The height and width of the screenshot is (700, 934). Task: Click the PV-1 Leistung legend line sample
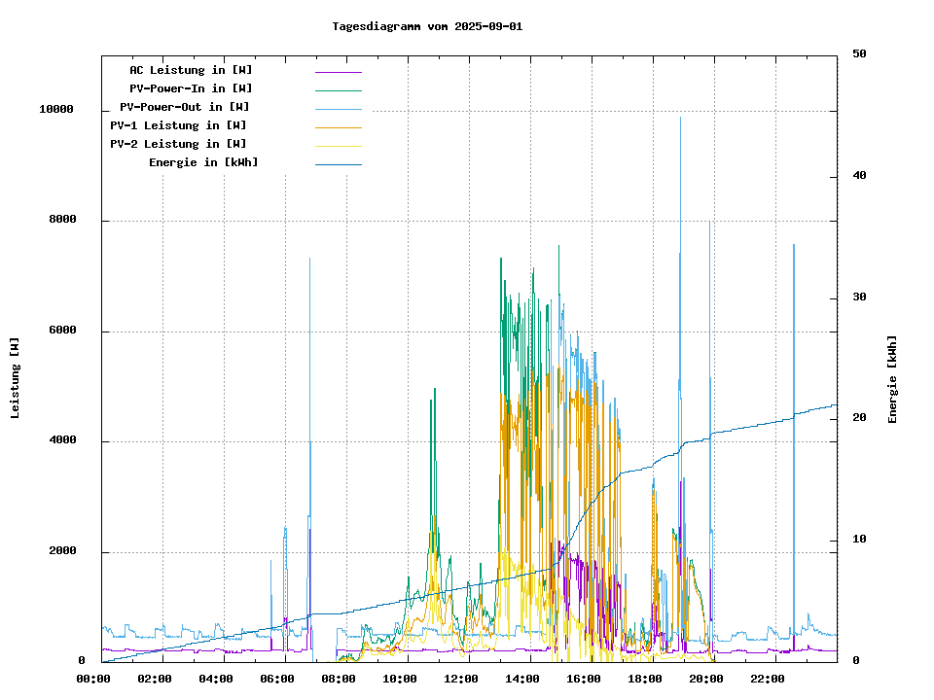(x=338, y=127)
